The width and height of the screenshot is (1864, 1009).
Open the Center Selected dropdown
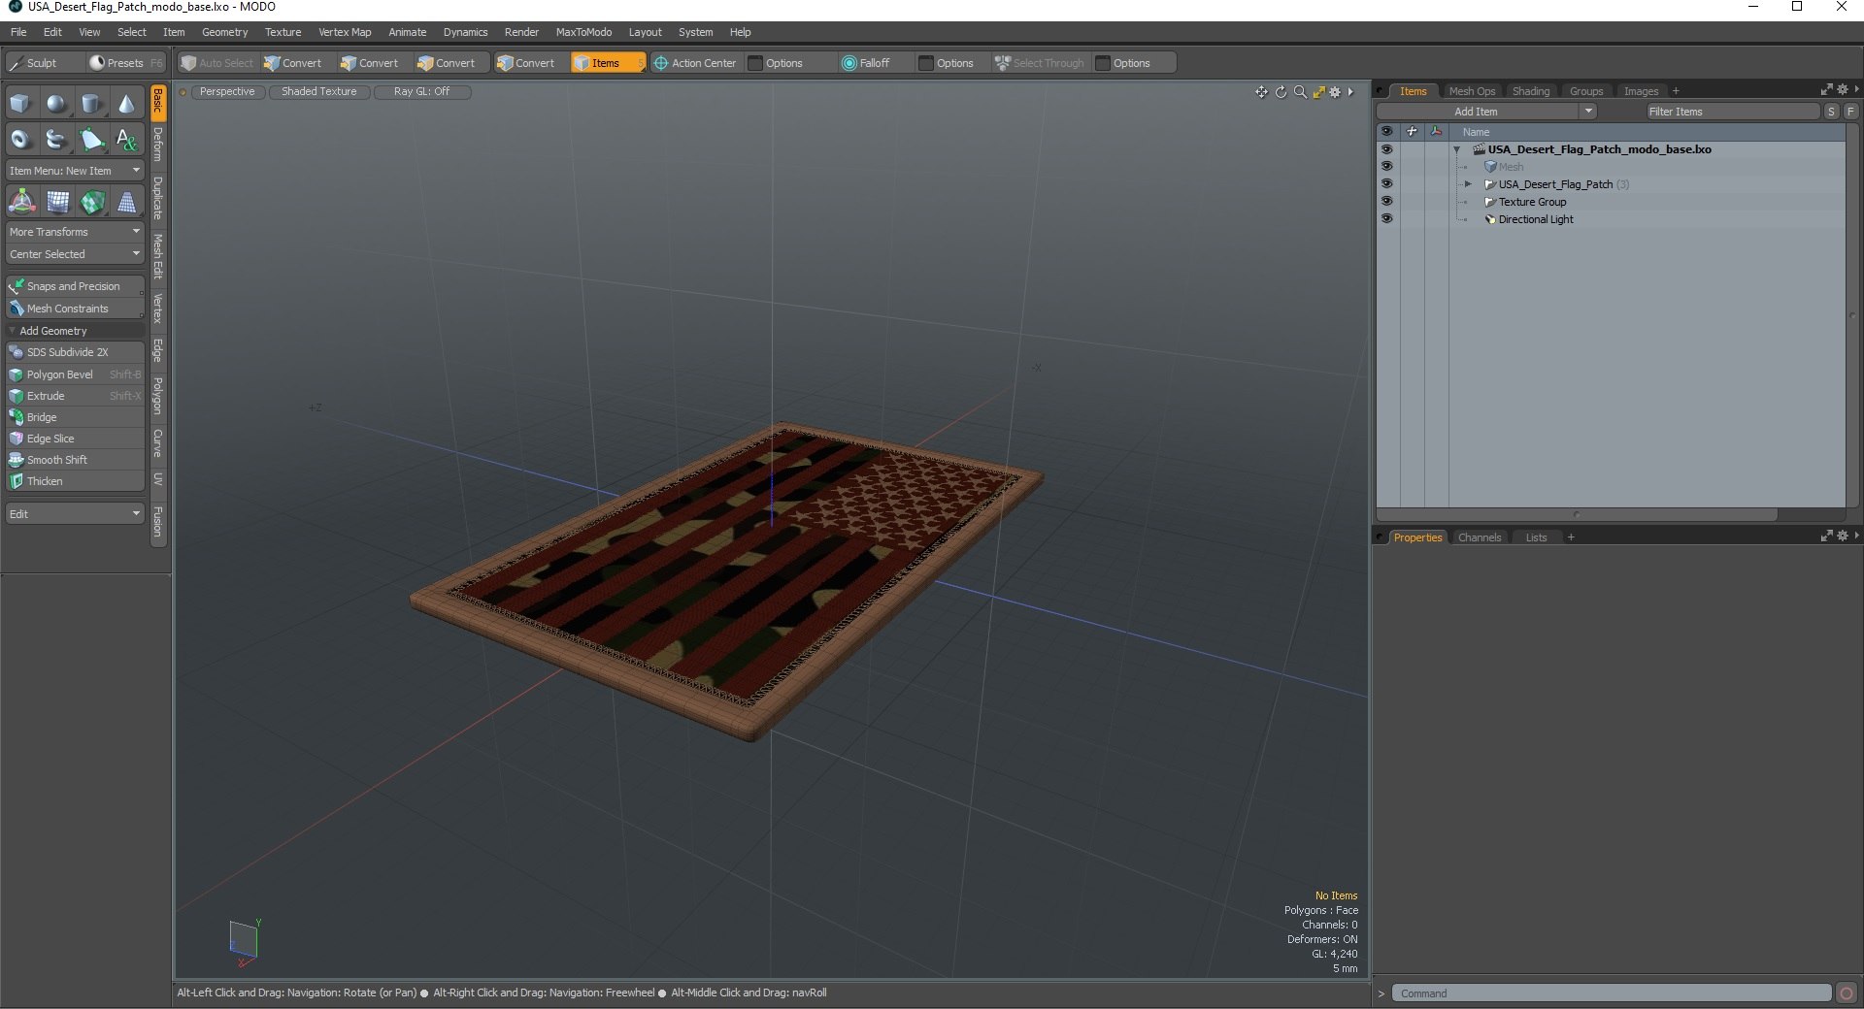[75, 254]
